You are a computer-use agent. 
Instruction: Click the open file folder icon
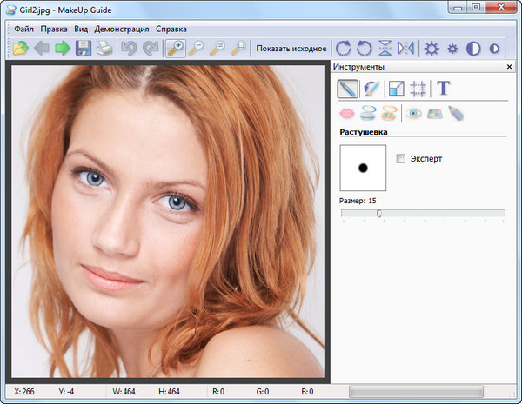coord(19,49)
